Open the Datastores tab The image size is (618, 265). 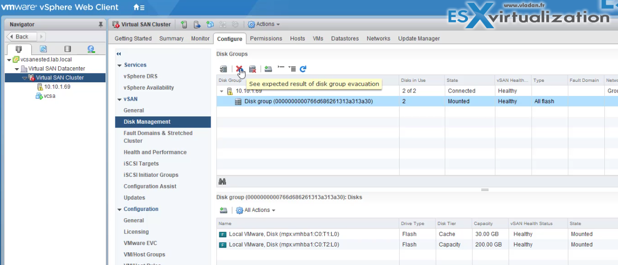pyautogui.click(x=345, y=38)
